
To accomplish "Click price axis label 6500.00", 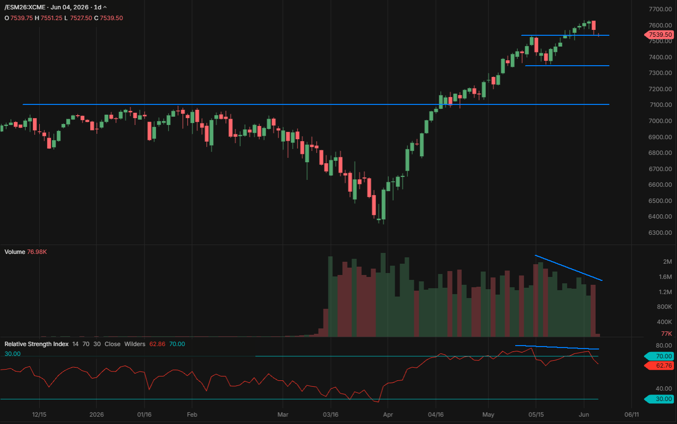I will [660, 201].
